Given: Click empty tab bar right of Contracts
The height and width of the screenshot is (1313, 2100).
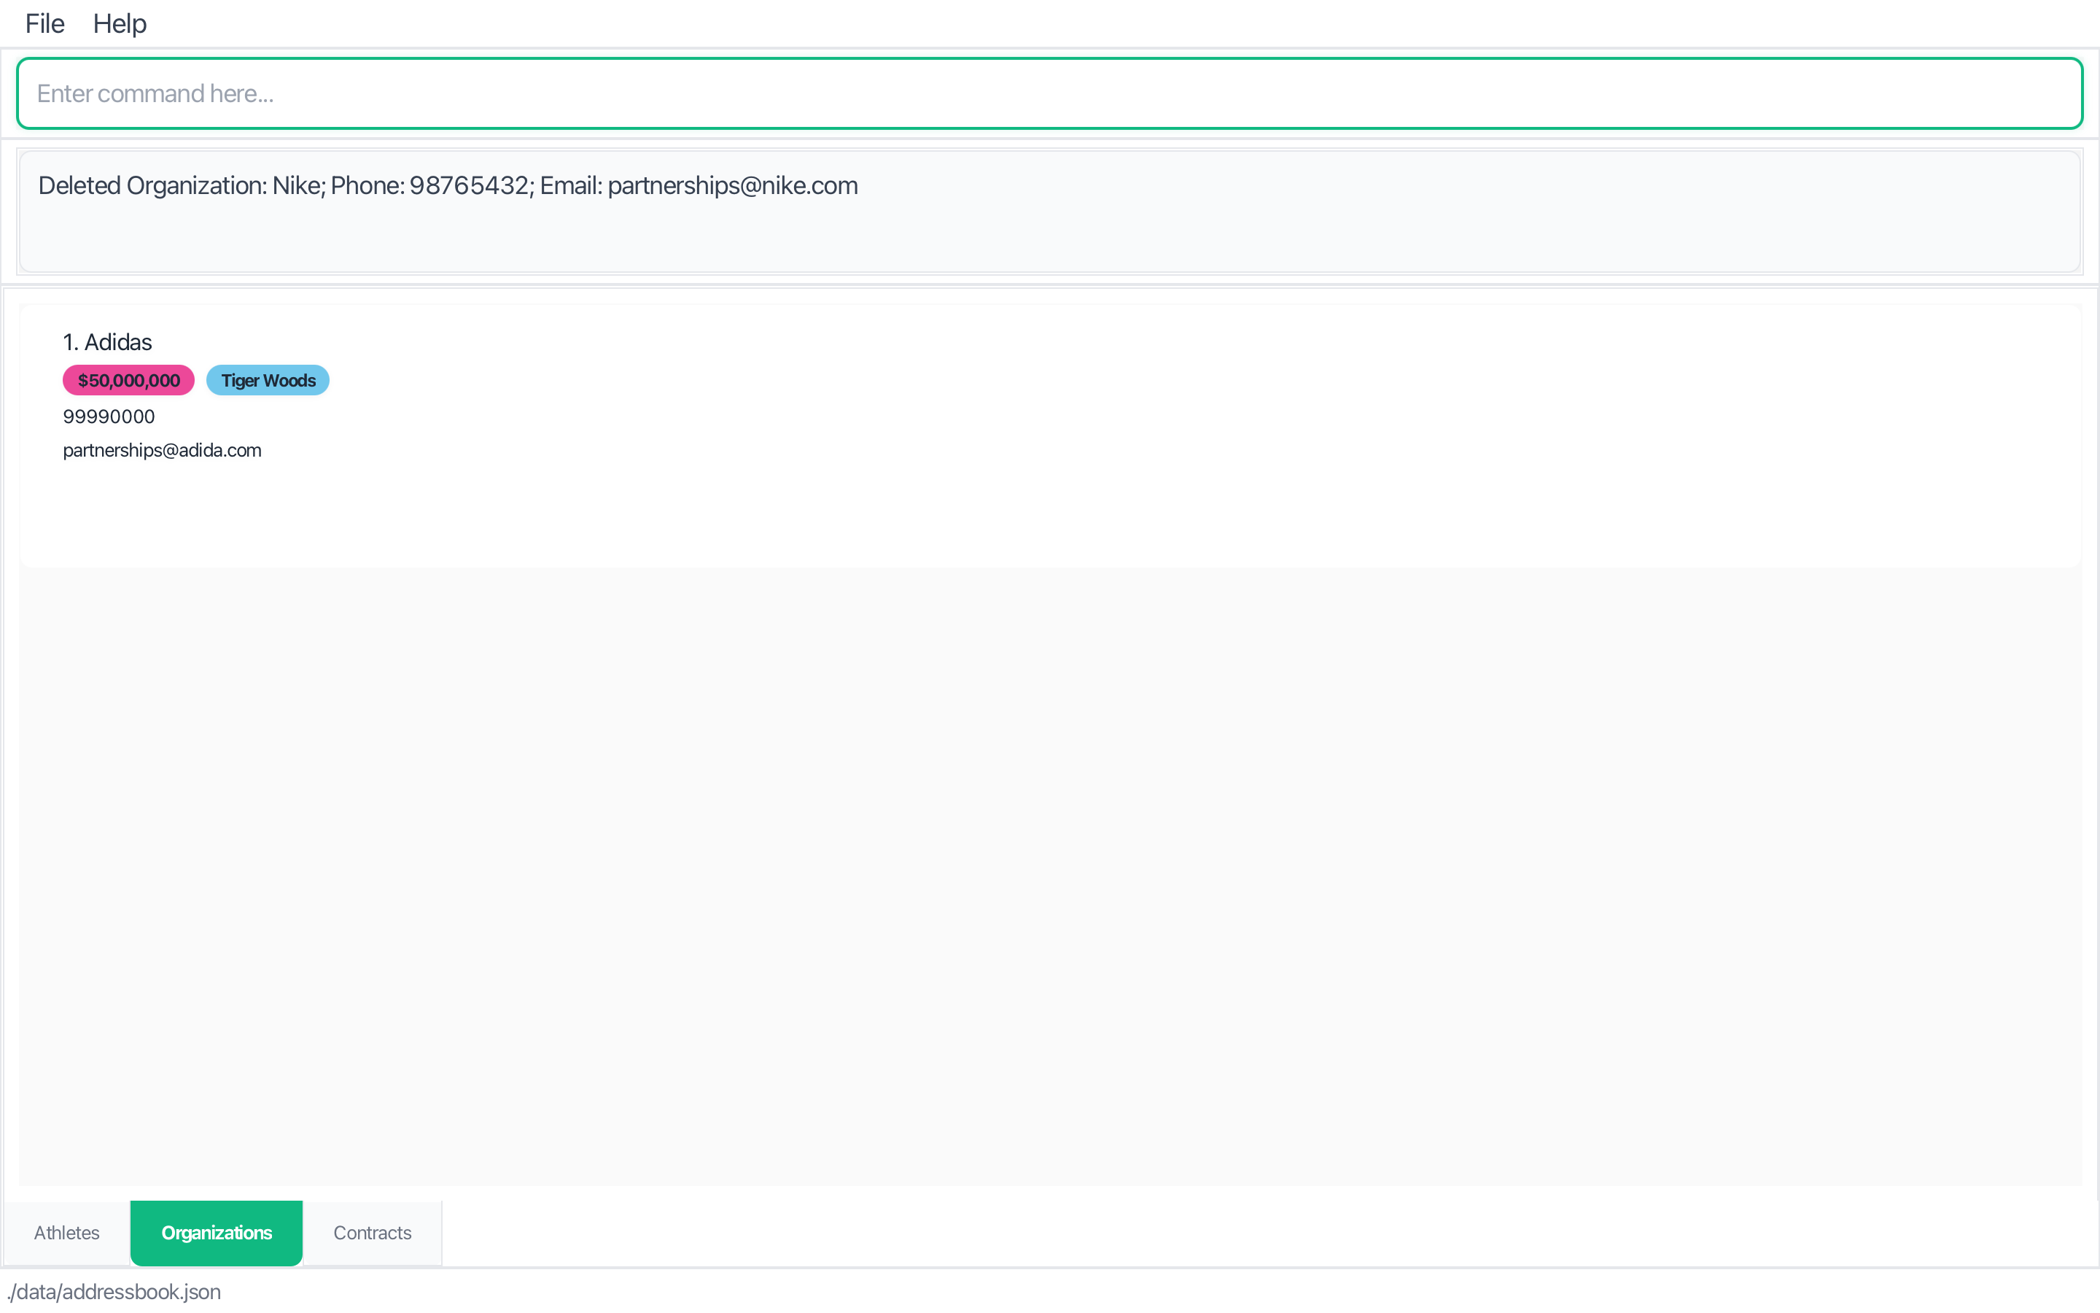Looking at the screenshot, I should click(1215, 1232).
